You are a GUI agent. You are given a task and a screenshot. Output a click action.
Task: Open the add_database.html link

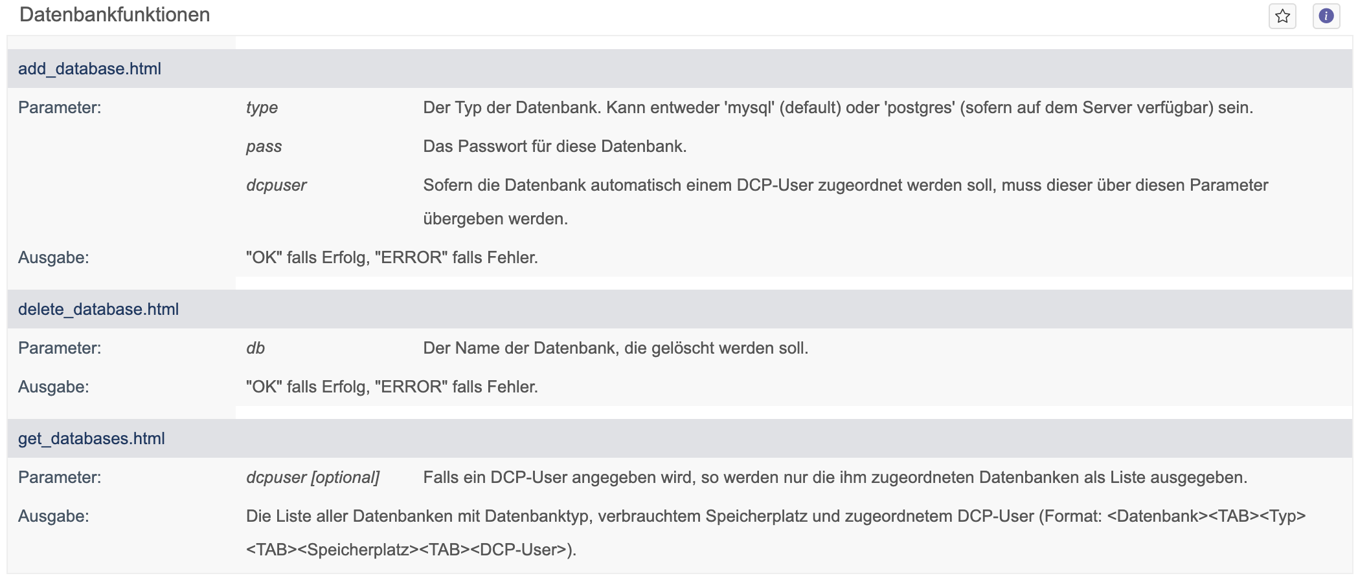coord(89,69)
